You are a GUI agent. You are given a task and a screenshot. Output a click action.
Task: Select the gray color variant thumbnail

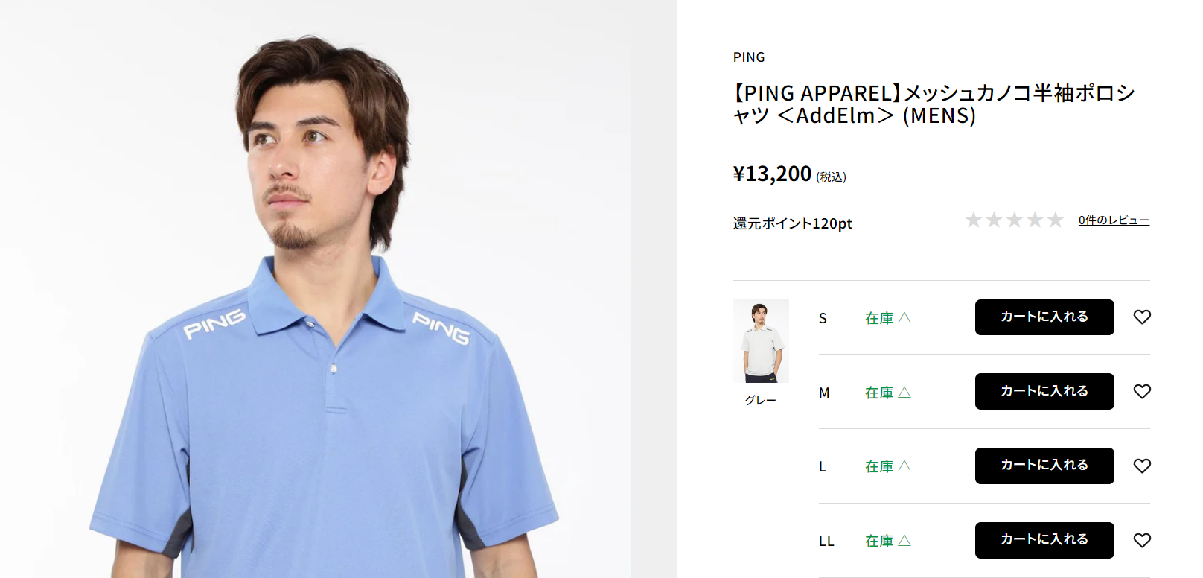coord(761,341)
